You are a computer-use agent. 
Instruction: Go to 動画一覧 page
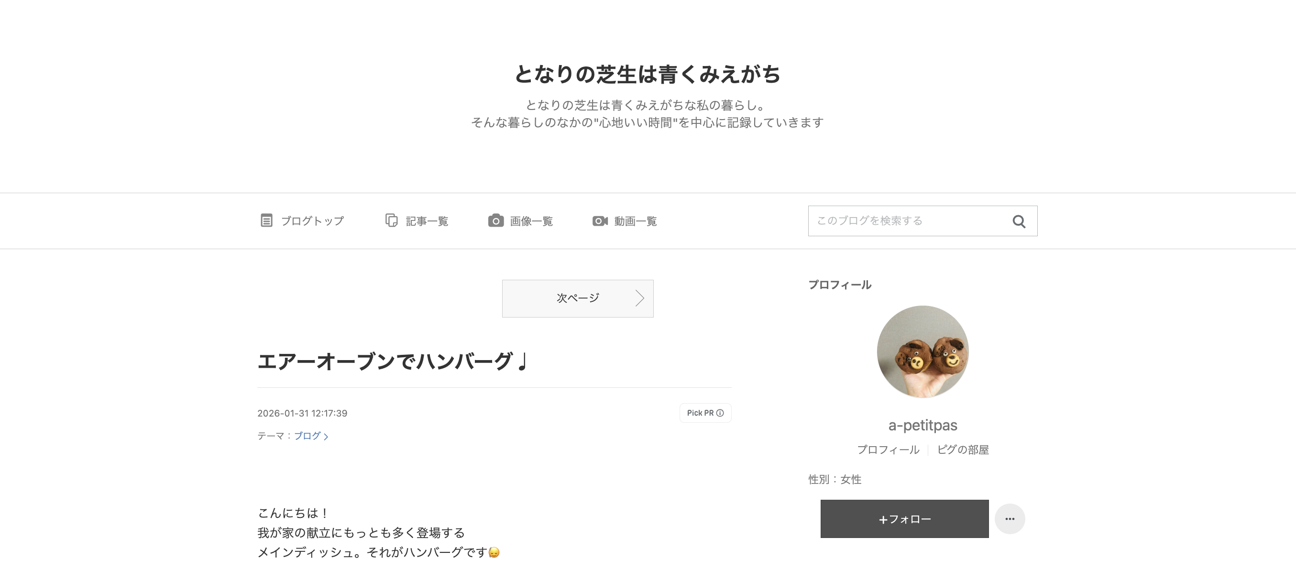pyautogui.click(x=635, y=221)
